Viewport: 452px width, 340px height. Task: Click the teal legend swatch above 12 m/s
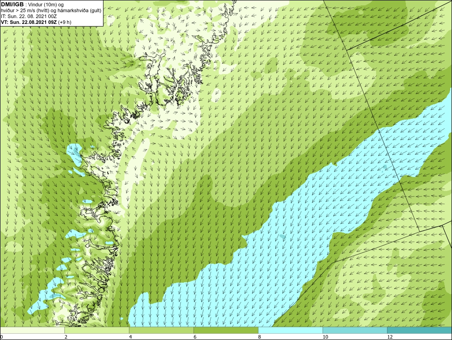(x=419, y=330)
